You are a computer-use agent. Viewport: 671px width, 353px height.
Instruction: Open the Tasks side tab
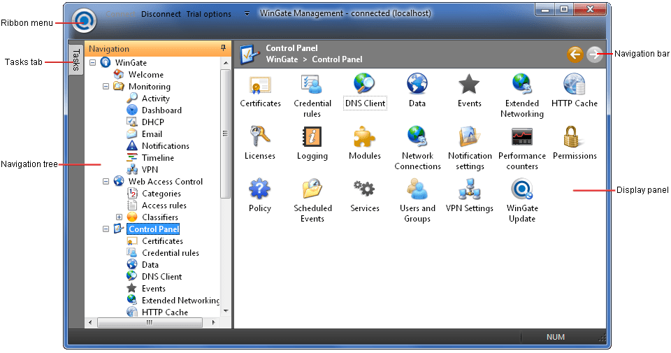pyautogui.click(x=75, y=60)
